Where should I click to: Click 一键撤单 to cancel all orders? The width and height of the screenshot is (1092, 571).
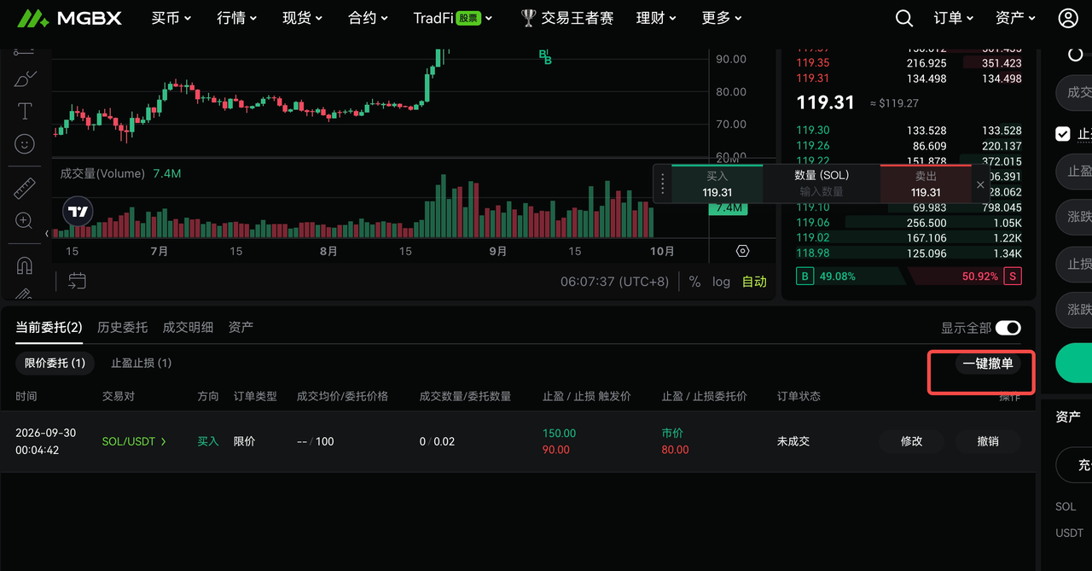[x=988, y=364]
